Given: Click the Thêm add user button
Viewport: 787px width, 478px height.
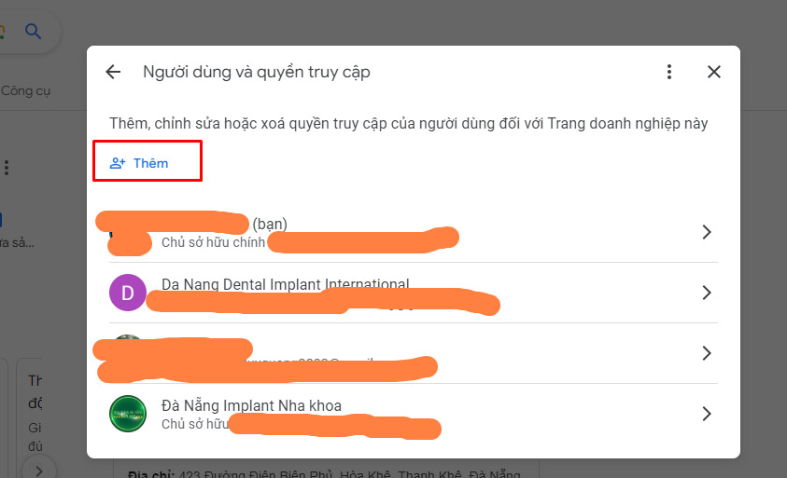Looking at the screenshot, I should point(139,163).
